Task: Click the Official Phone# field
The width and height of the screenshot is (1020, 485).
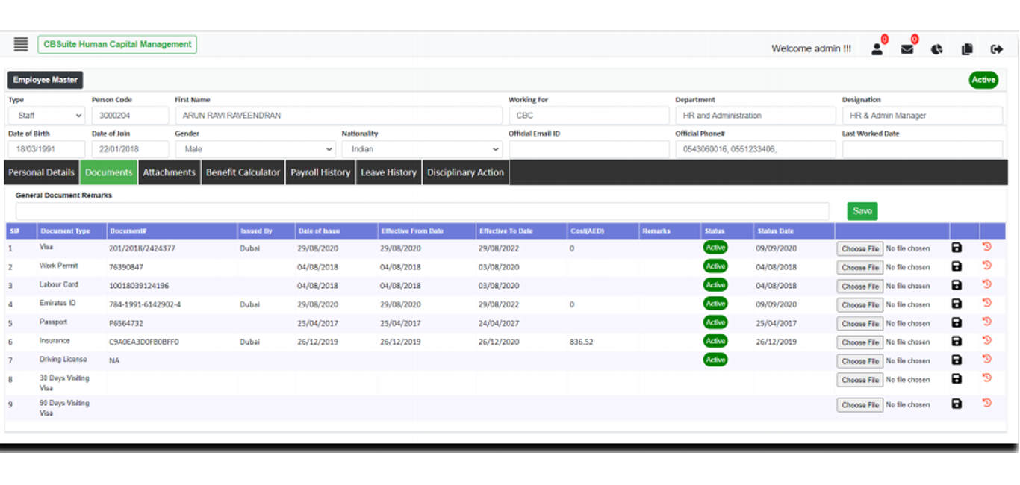Action: 756,149
